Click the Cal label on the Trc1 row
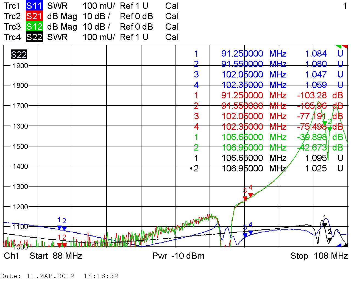Screen dimensions: 351x289 coord(172,6)
